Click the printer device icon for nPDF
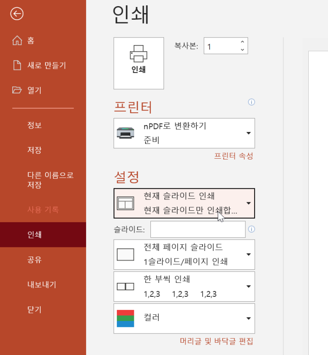 coord(126,133)
